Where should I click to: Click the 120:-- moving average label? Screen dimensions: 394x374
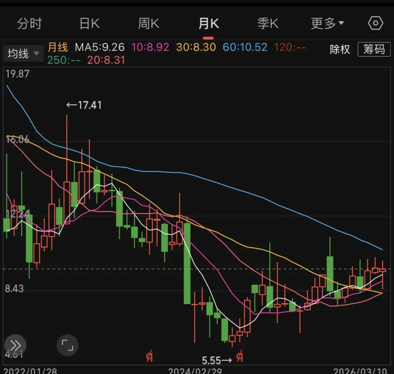coord(290,47)
